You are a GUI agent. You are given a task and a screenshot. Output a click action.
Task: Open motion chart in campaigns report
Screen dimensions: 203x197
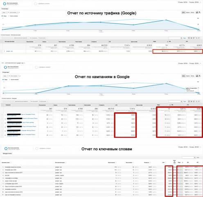click(x=199, y=76)
